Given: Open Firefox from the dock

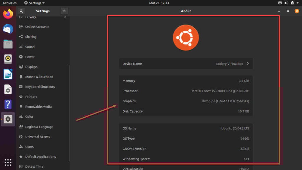Looking at the screenshot, I should (8, 14).
